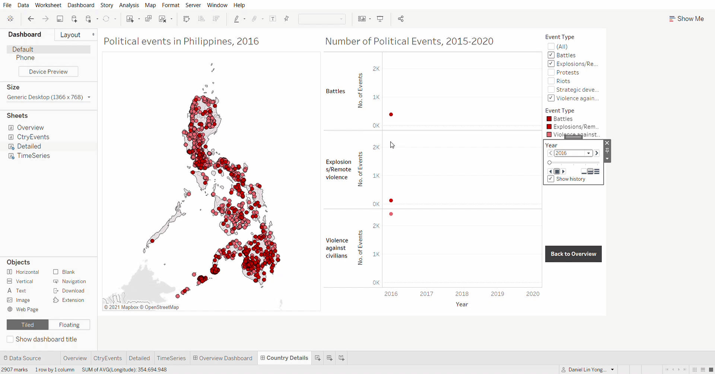Click the Duplicate sheet toolbar icon
The width and height of the screenshot is (715, 374).
tap(148, 19)
